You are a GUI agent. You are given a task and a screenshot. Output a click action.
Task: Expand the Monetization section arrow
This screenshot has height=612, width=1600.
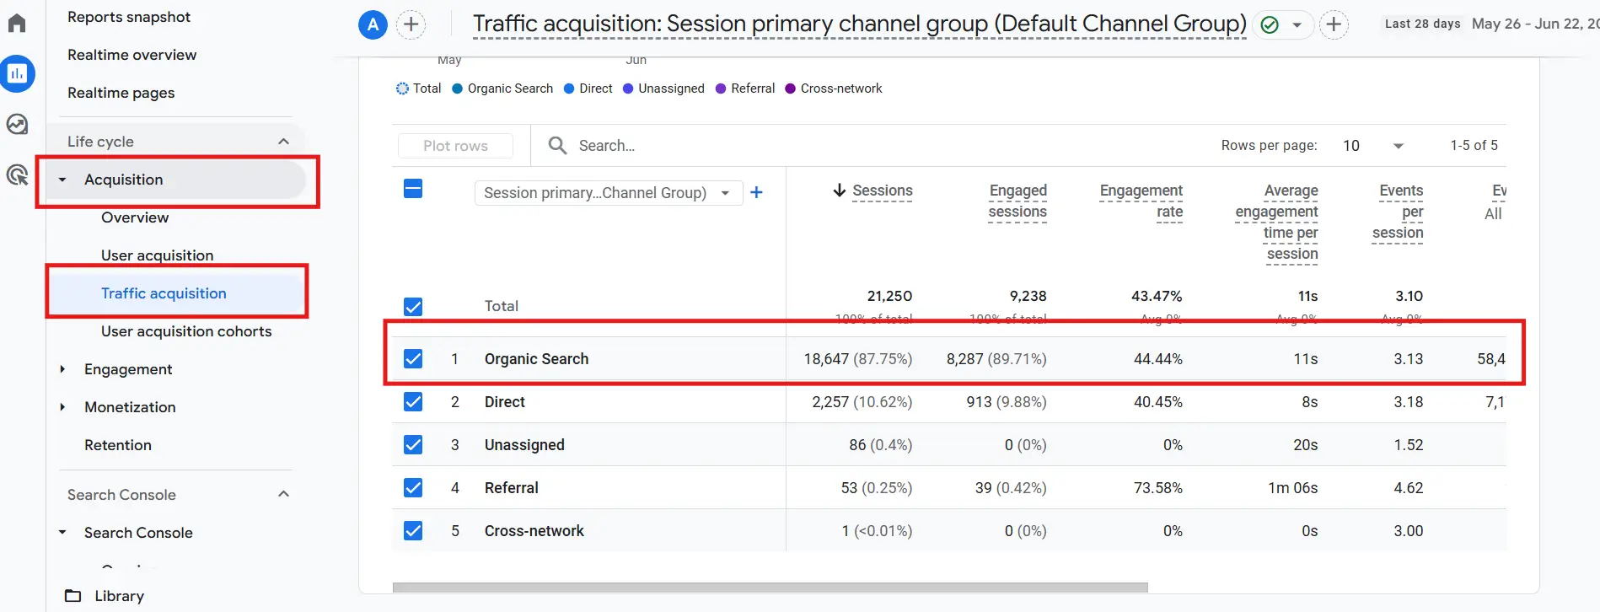click(62, 407)
